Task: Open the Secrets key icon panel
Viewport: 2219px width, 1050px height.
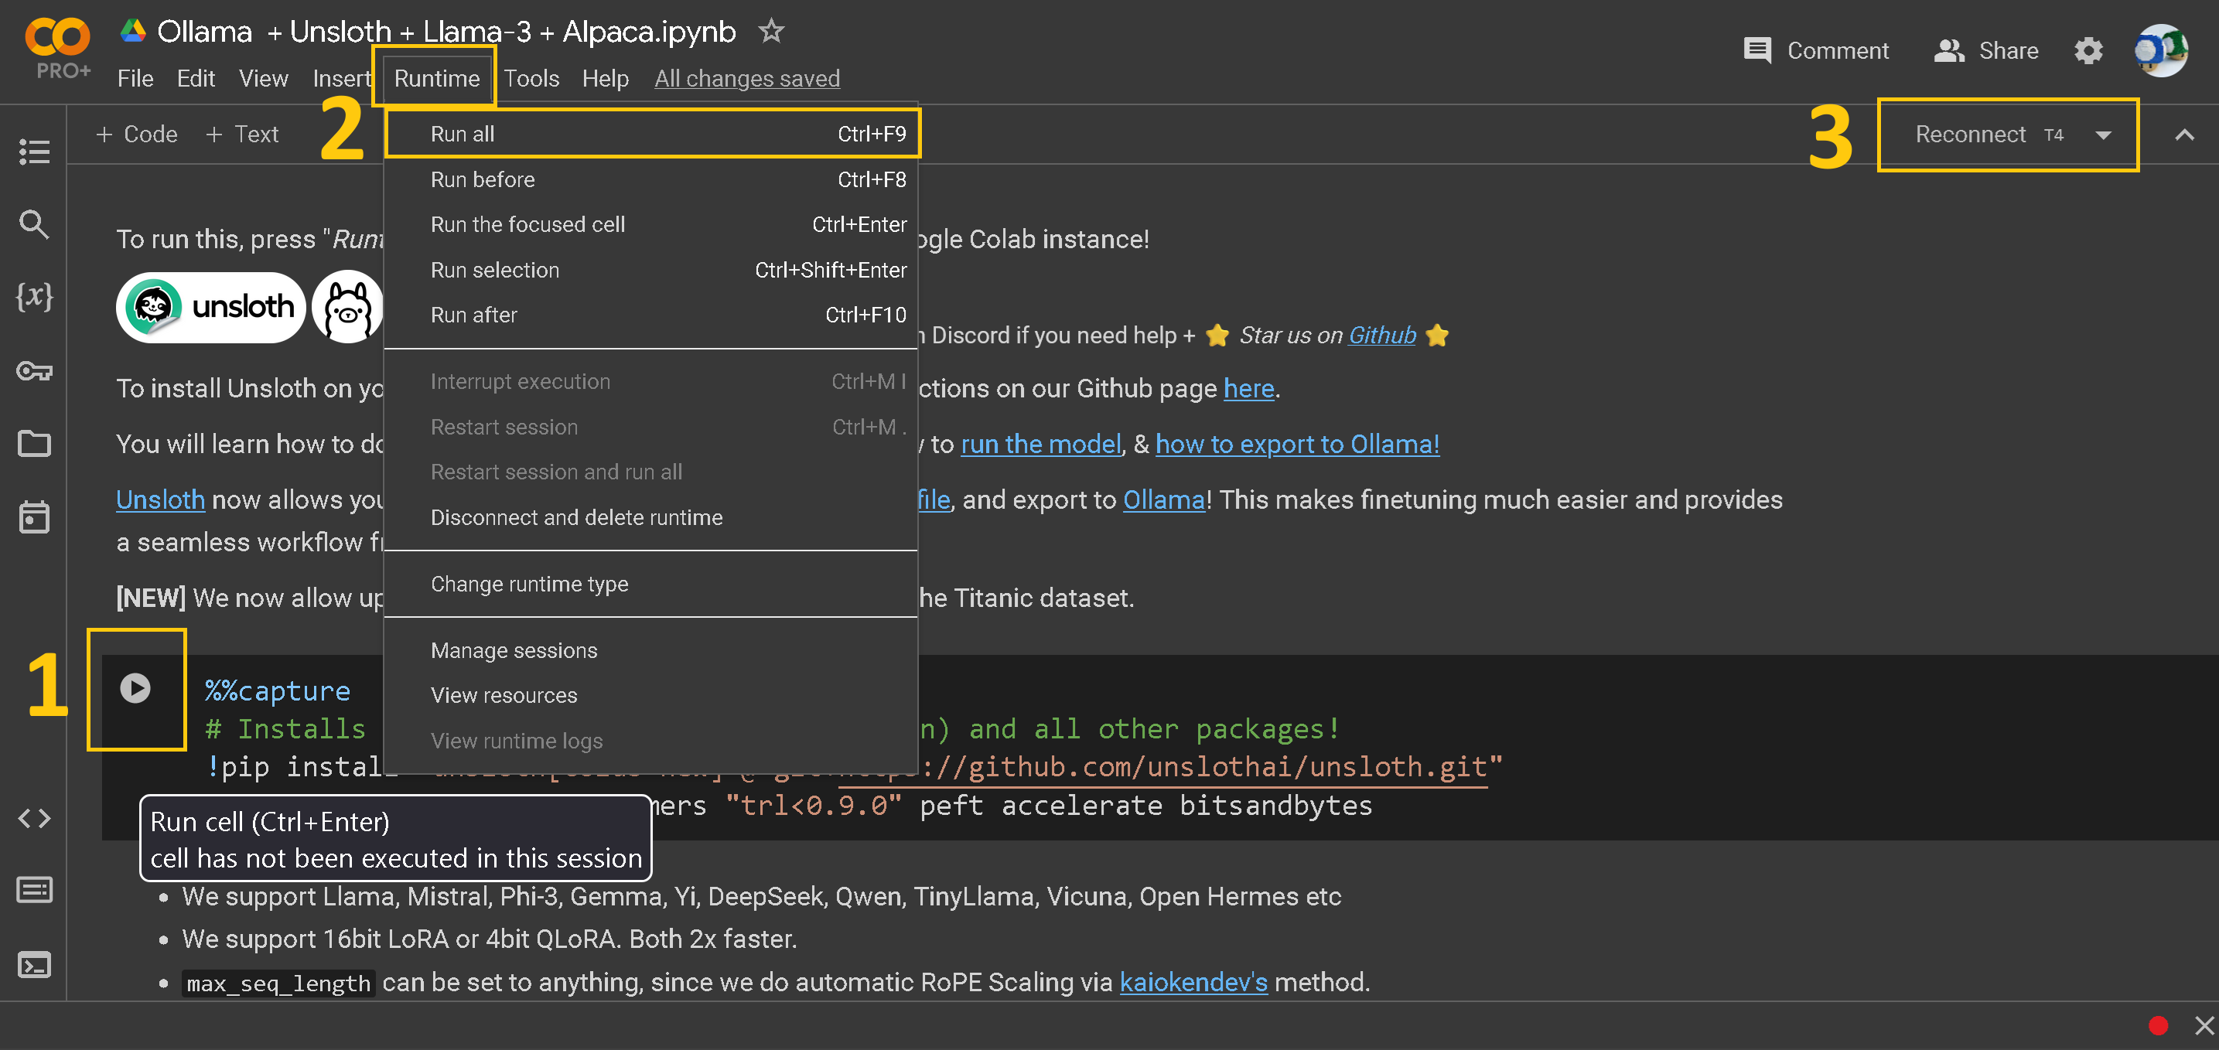Action: click(x=33, y=371)
